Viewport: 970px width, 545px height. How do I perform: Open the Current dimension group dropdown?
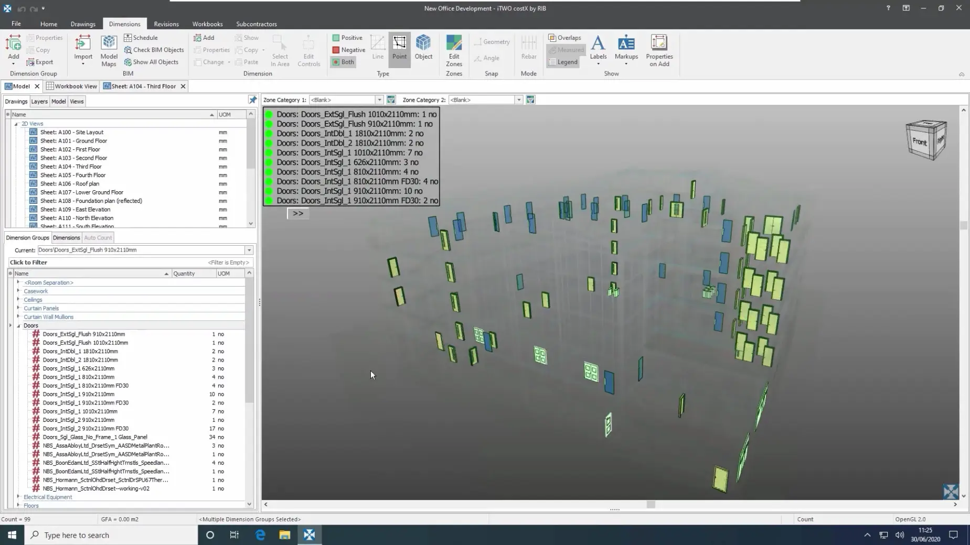(249, 250)
